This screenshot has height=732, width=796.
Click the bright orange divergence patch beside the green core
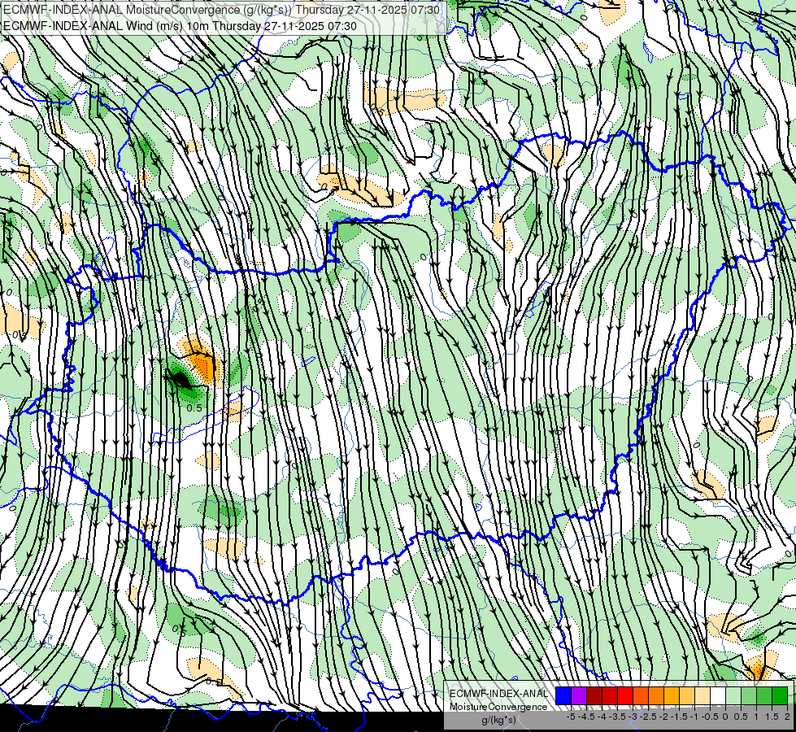pyautogui.click(x=202, y=364)
